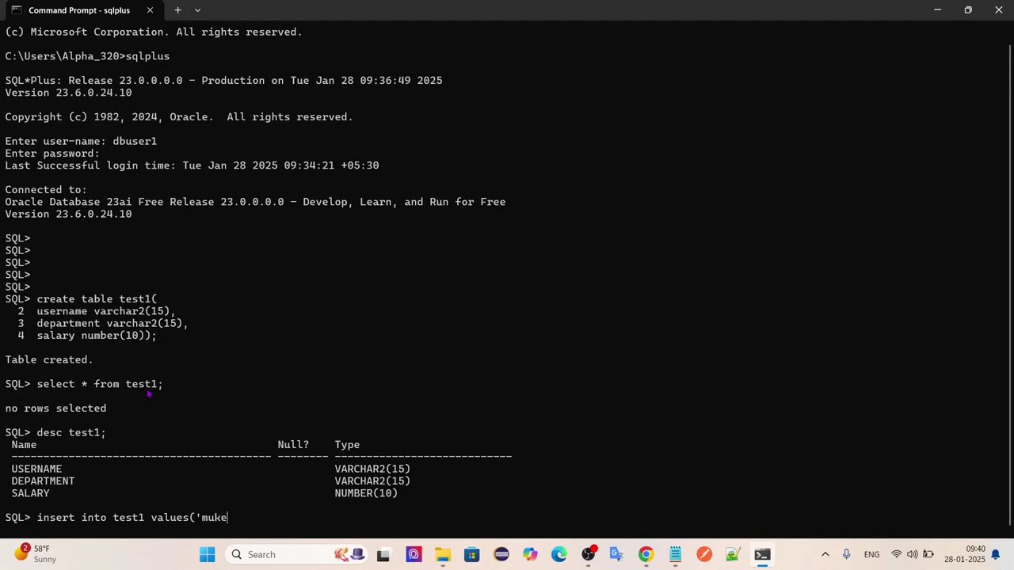The image size is (1014, 570).
Task: Open the orange pencil app on the taskbar
Action: coord(704,554)
